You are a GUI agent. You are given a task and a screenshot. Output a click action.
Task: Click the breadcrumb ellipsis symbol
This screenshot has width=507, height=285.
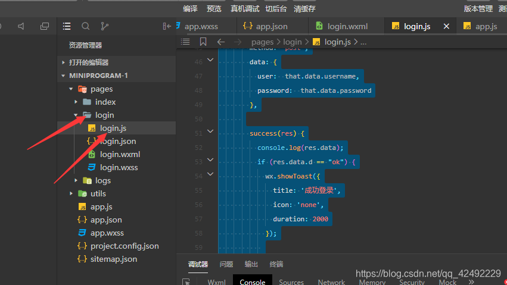(363, 43)
